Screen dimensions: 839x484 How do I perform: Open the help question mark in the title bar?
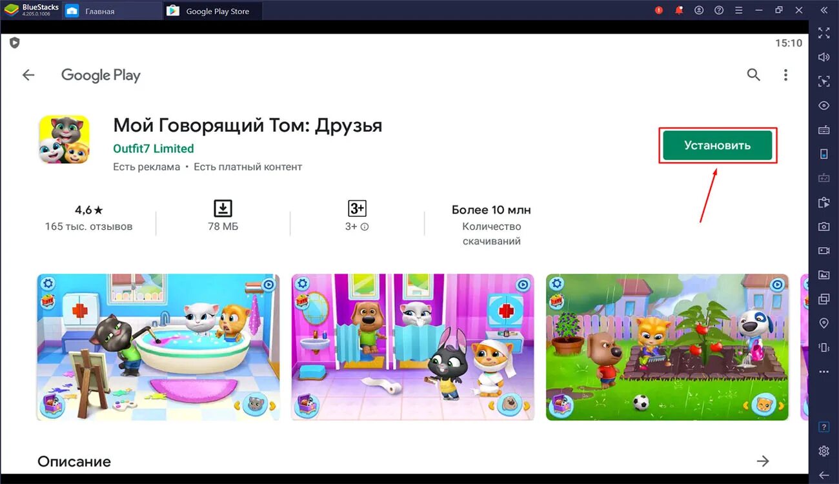719,10
